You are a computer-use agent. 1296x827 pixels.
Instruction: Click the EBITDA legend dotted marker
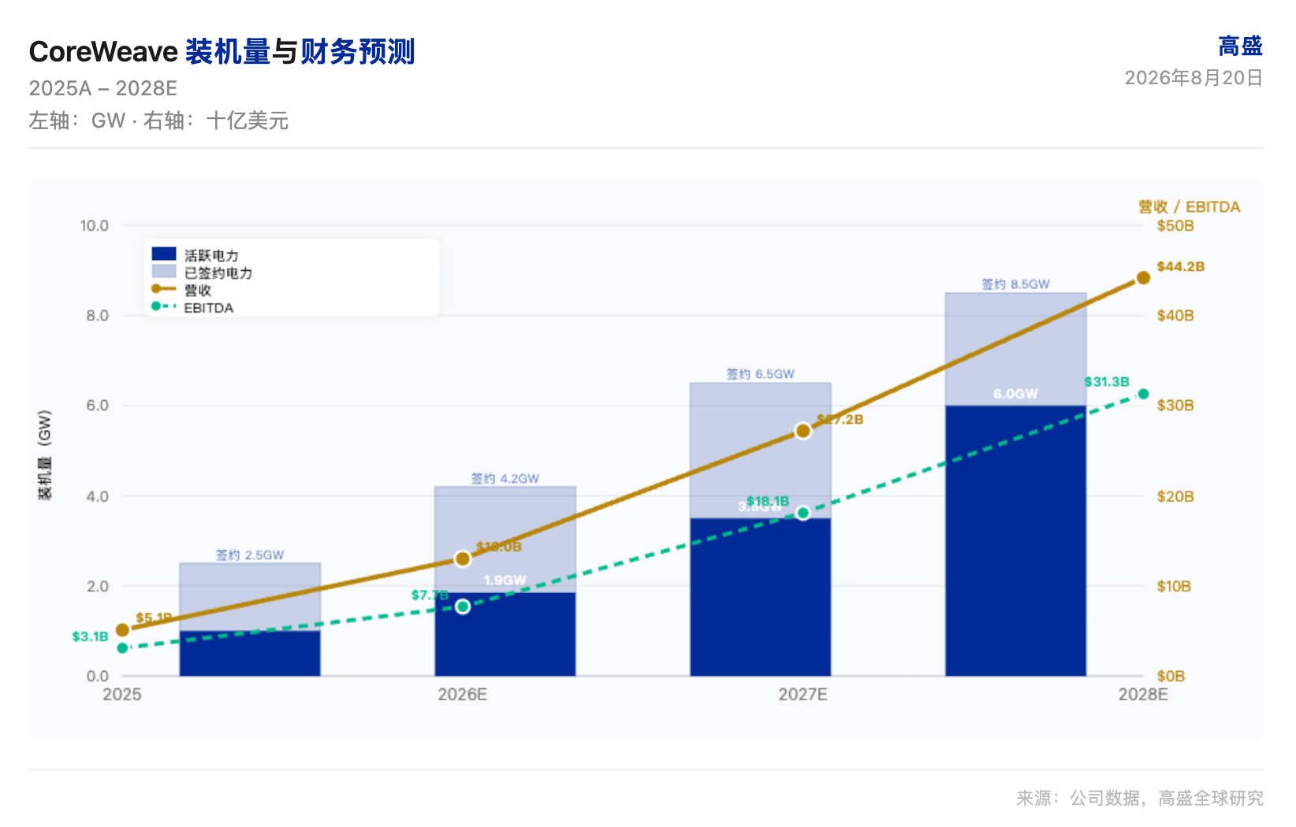[x=164, y=306]
